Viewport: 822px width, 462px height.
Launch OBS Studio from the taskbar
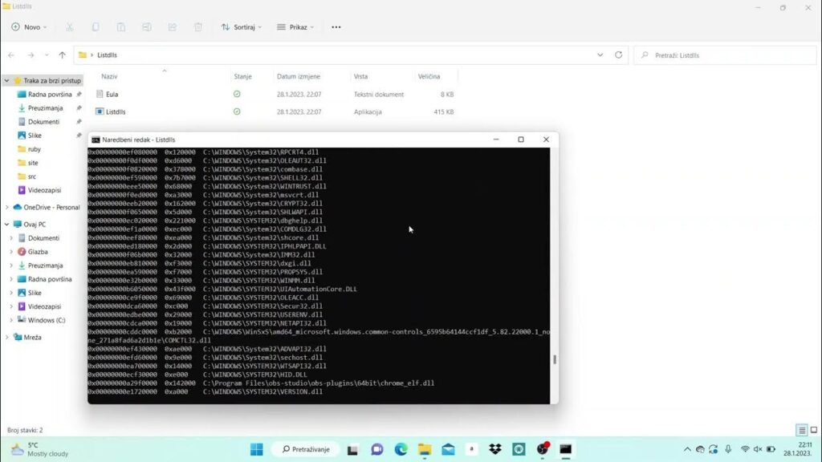pos(543,449)
